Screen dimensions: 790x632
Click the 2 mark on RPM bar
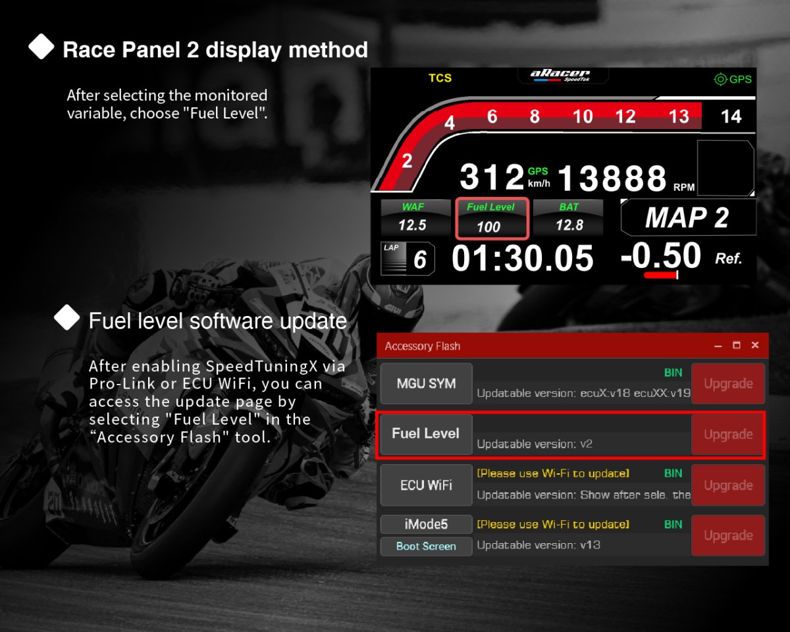coord(407,161)
